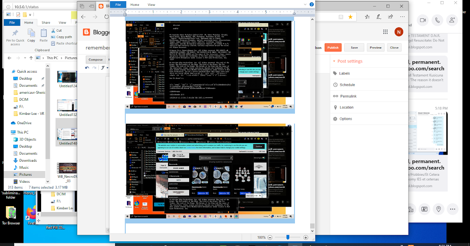
Task: Click the N account avatar in Blogger
Action: point(399,32)
